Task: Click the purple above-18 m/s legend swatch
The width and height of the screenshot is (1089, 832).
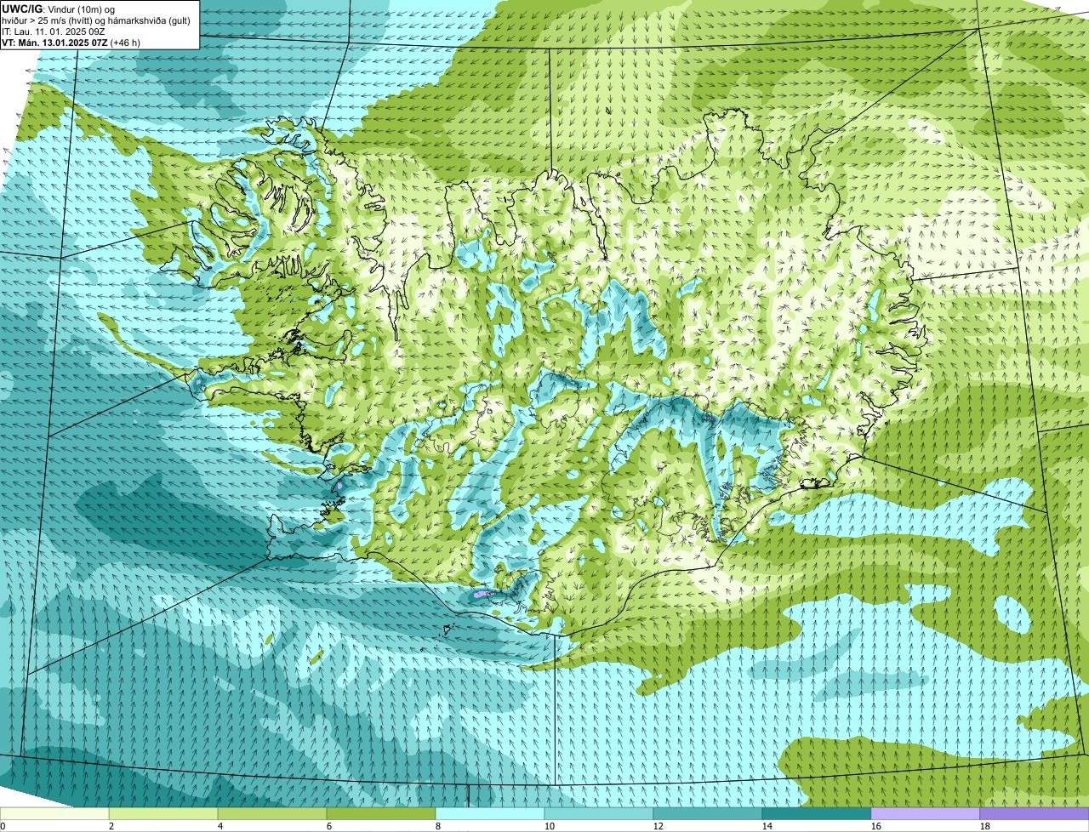Action: coord(1035,814)
